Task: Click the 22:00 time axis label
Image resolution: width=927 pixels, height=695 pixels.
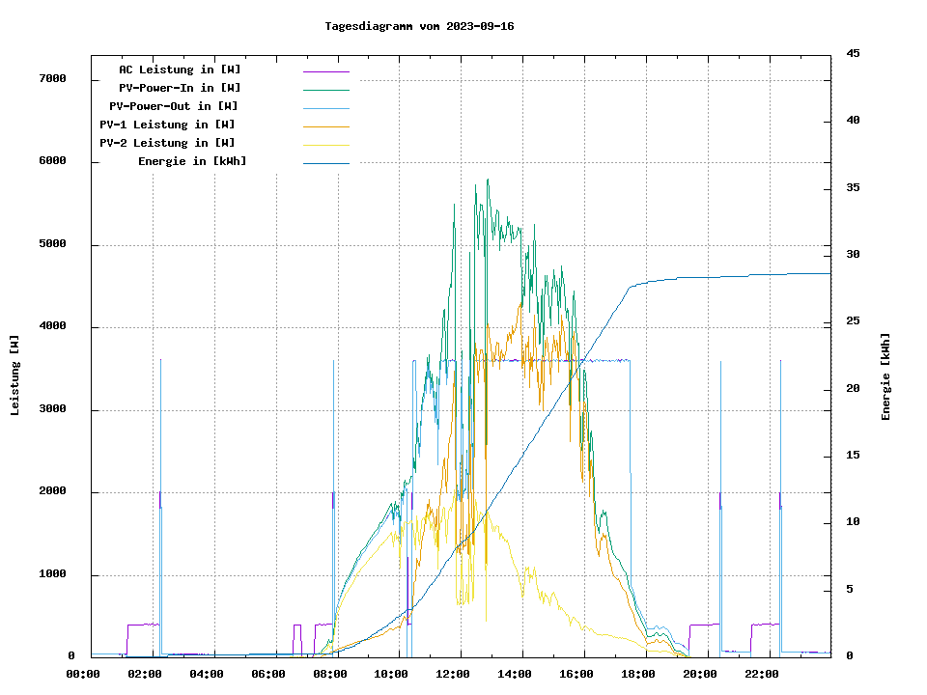Action: coord(761,674)
